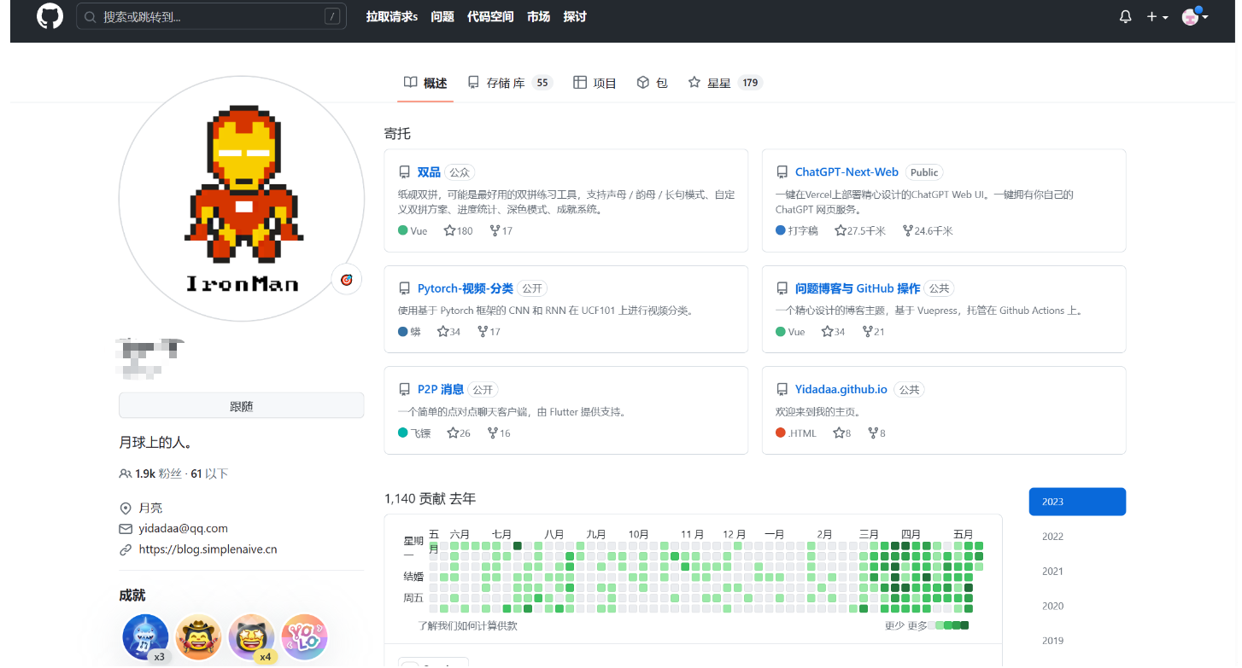Open the 1.9k 粉丝 followers link

(x=151, y=473)
